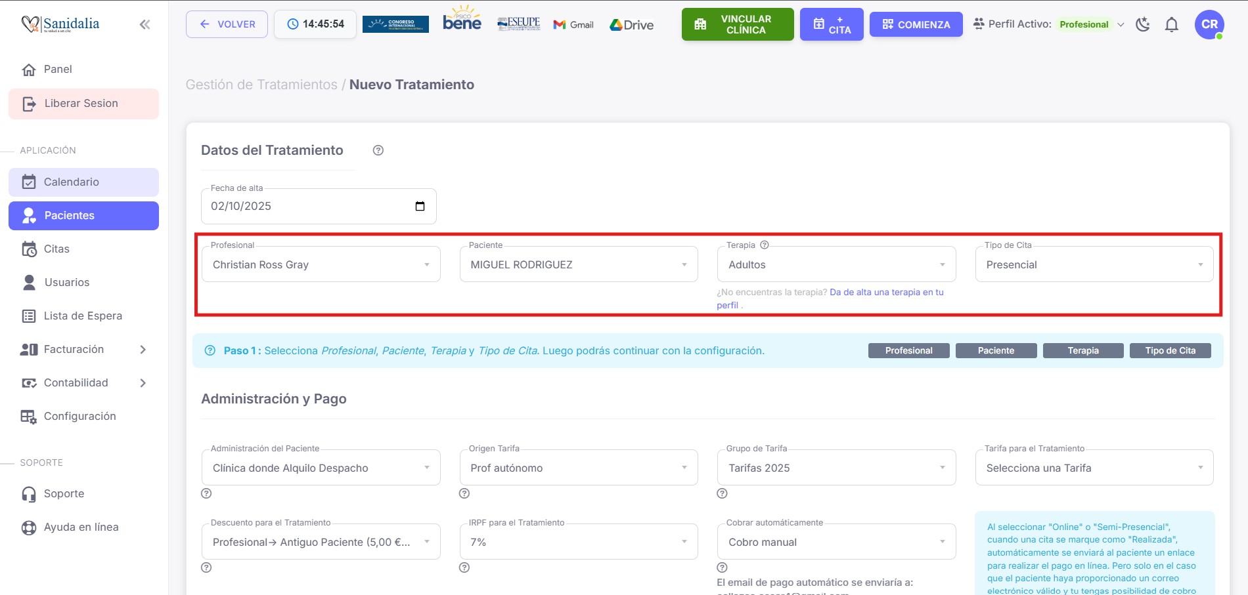This screenshot has width=1248, height=595.
Task: Open calendar picker in Fecha de alta
Action: pyautogui.click(x=420, y=206)
